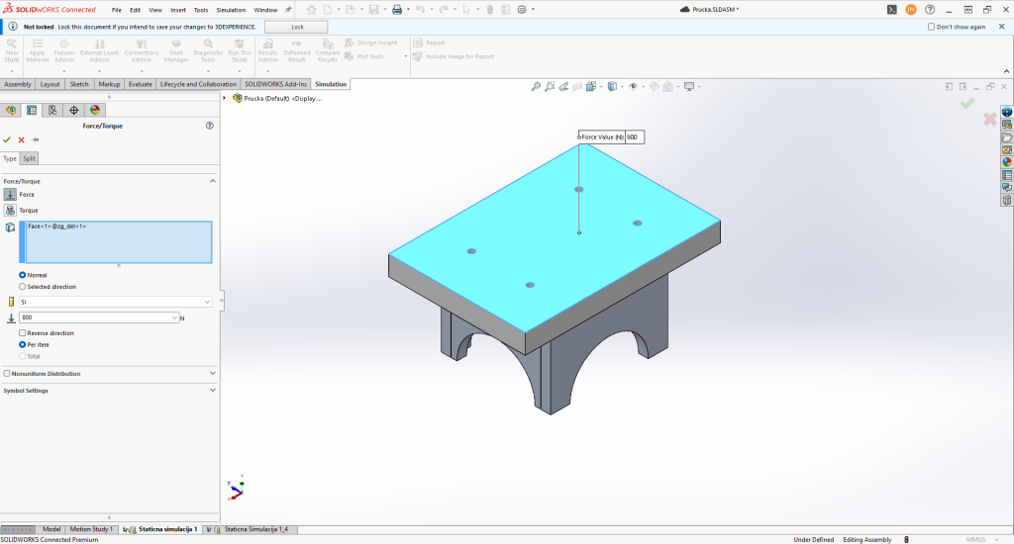Image resolution: width=1014 pixels, height=544 pixels.
Task: Check Don't show again box
Action: click(931, 27)
